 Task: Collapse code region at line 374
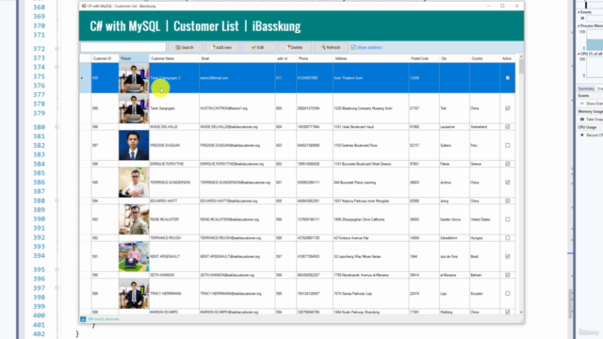pyautogui.click(x=57, y=67)
